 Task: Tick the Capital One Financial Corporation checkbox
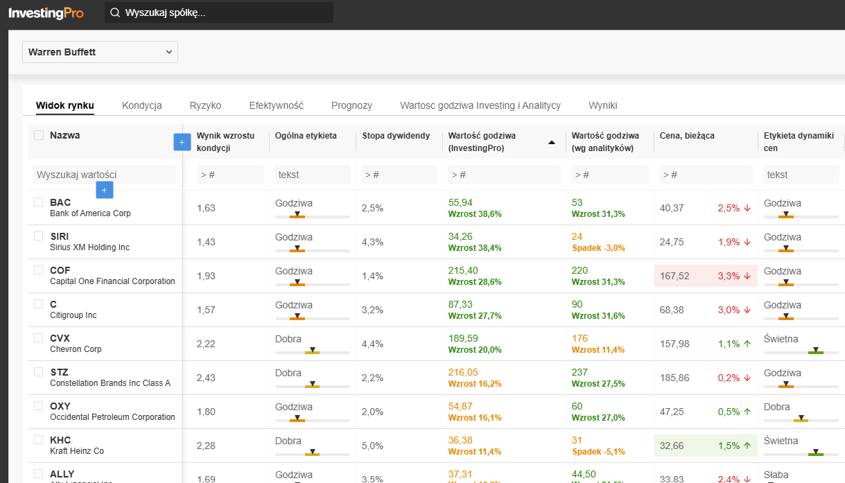coord(39,270)
